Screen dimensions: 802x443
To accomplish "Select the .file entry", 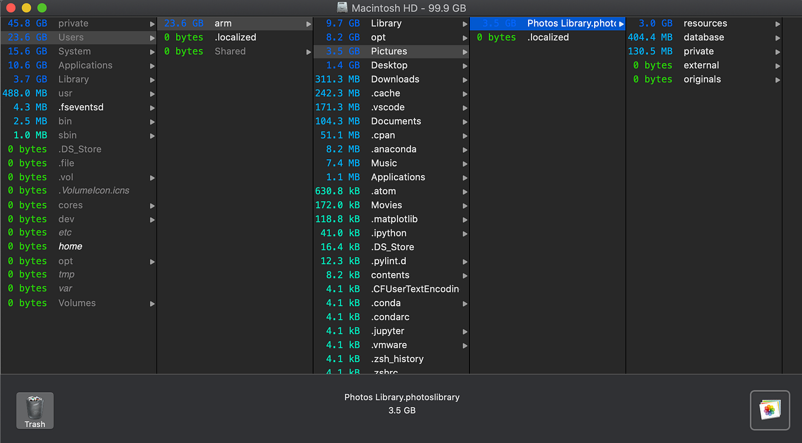I will coord(79,163).
